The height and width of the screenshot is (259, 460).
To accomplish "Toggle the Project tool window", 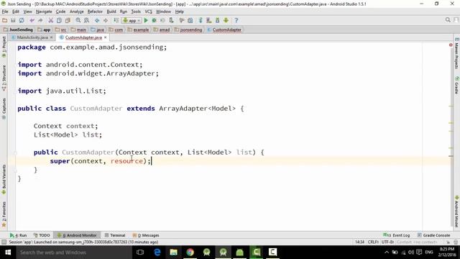I will (x=4, y=47).
